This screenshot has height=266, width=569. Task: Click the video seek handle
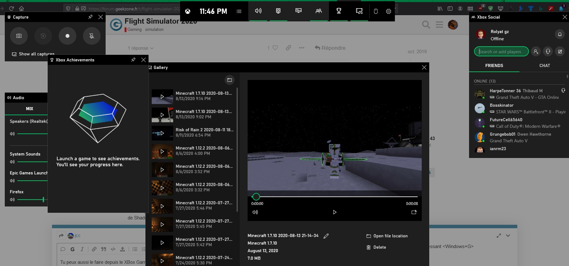pyautogui.click(x=256, y=197)
